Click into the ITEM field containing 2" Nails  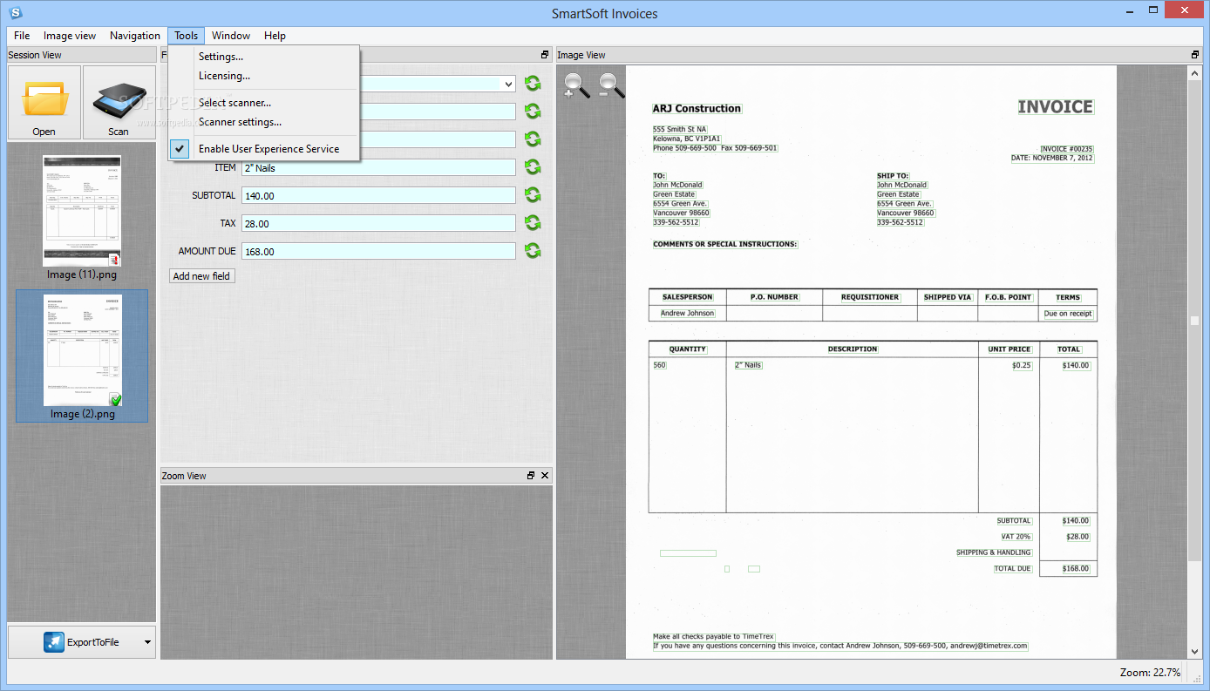tap(378, 167)
